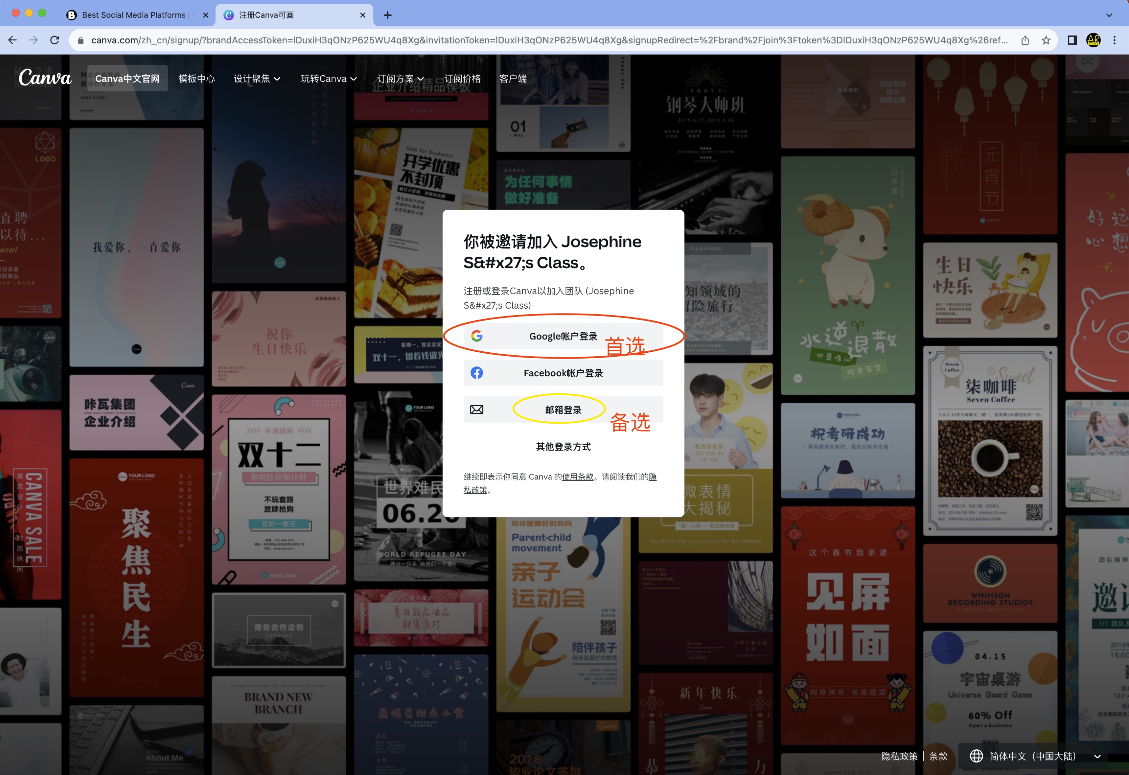Sign in with Google帐户登录 button

click(x=563, y=336)
